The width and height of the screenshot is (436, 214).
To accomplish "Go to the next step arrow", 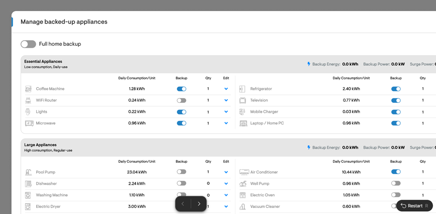I will pos(199,204).
